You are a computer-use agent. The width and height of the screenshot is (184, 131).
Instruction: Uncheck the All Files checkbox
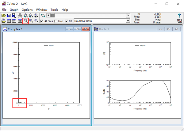42,21
